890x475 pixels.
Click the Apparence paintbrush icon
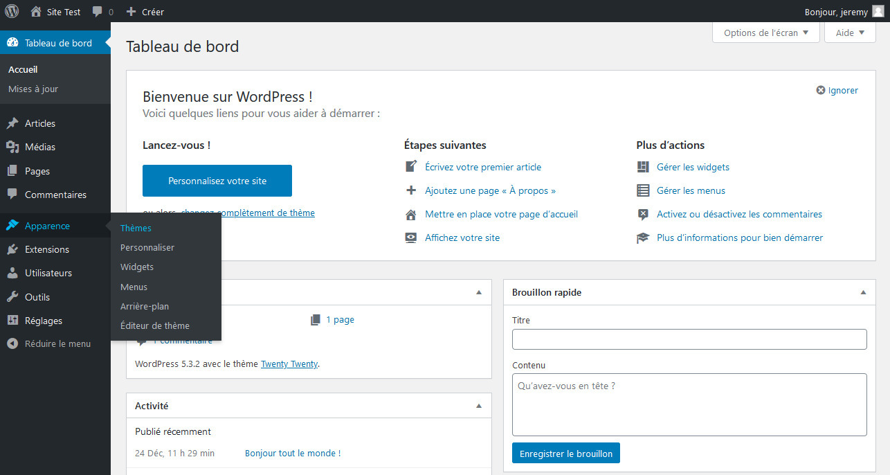click(x=12, y=226)
